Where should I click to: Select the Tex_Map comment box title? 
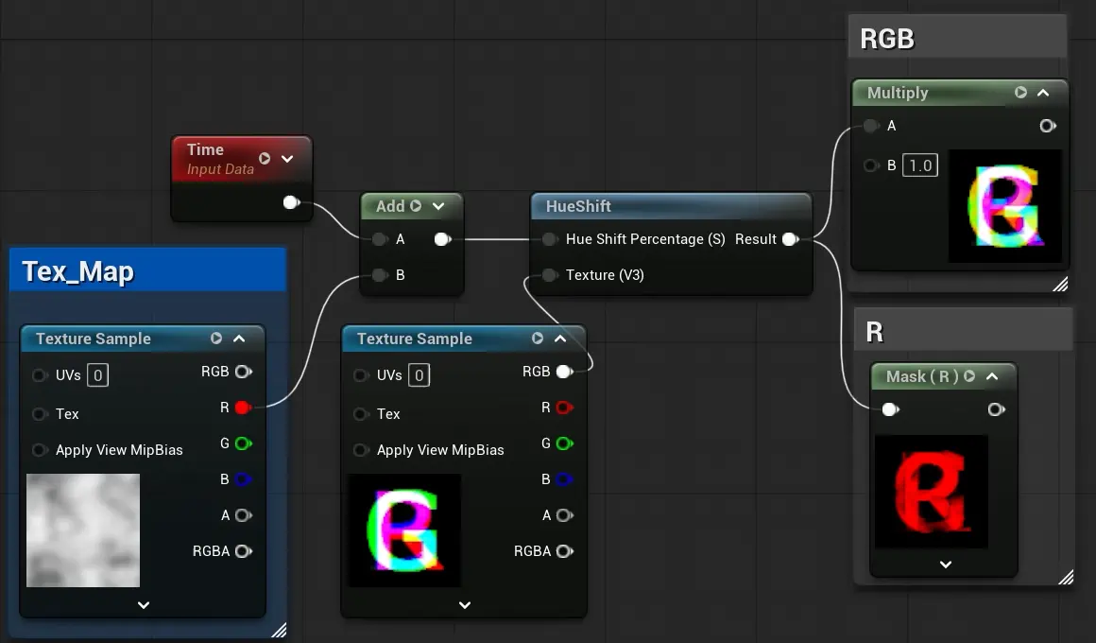point(77,271)
